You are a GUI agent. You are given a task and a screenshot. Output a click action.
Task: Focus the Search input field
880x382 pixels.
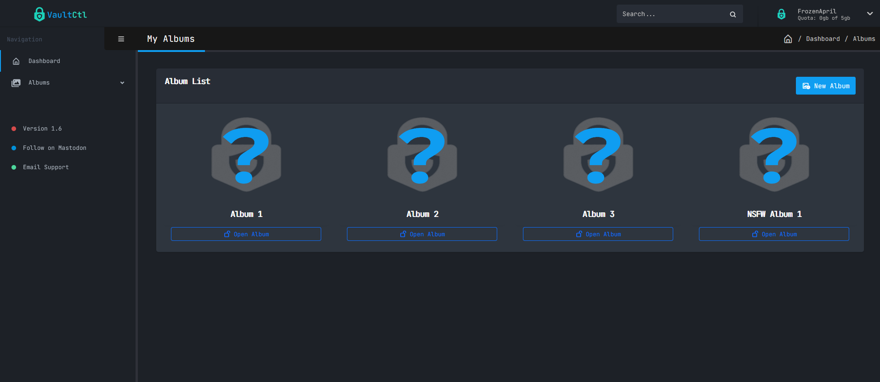pyautogui.click(x=671, y=14)
